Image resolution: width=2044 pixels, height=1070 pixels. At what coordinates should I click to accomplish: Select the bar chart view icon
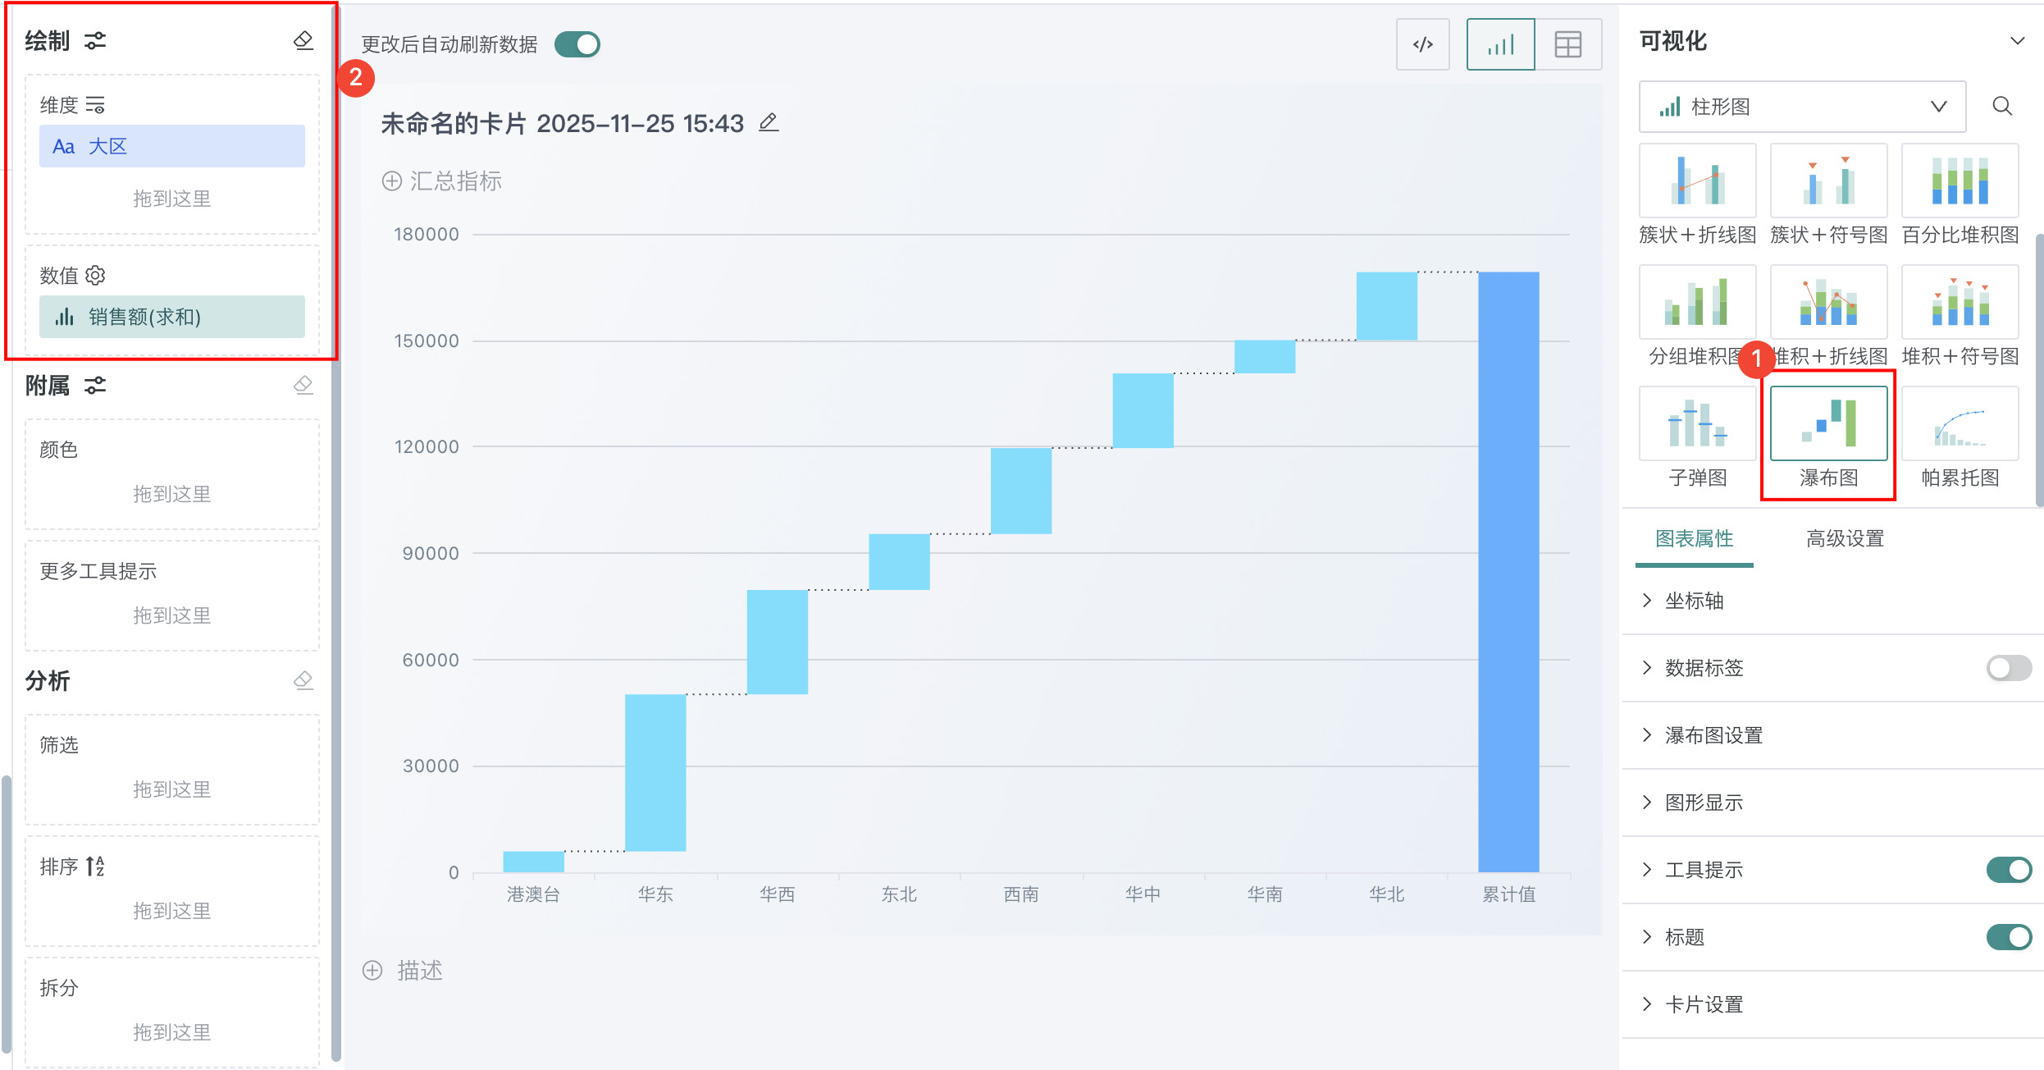(1500, 44)
